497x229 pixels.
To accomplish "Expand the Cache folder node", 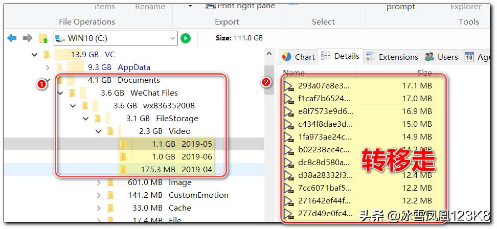I will pos(99,208).
